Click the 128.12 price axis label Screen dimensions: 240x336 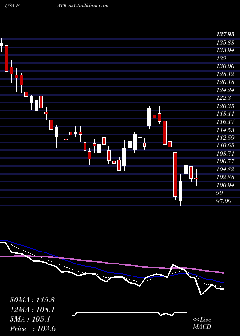coord(226,74)
